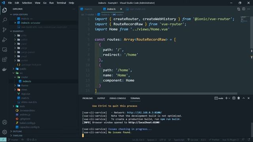
Task: Open the Go menu
Action: (x=45, y=3)
